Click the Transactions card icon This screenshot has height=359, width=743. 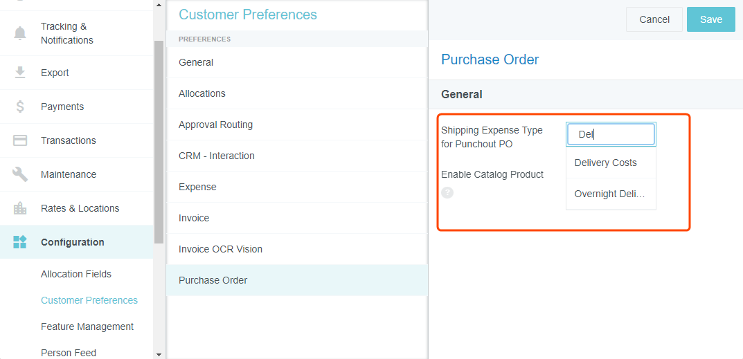click(20, 140)
